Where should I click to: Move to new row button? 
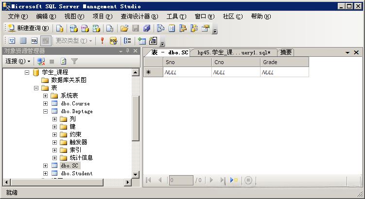[234, 180]
